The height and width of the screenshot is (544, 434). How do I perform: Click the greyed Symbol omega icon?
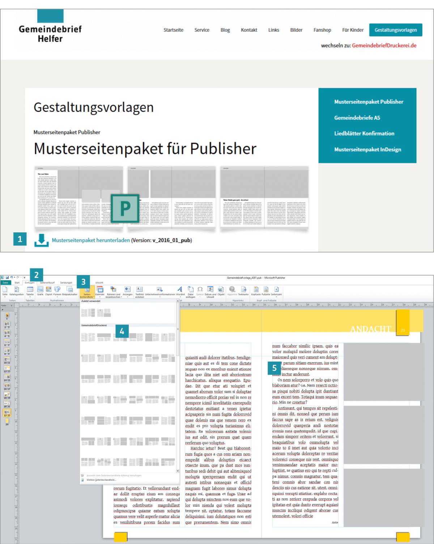click(x=200, y=291)
